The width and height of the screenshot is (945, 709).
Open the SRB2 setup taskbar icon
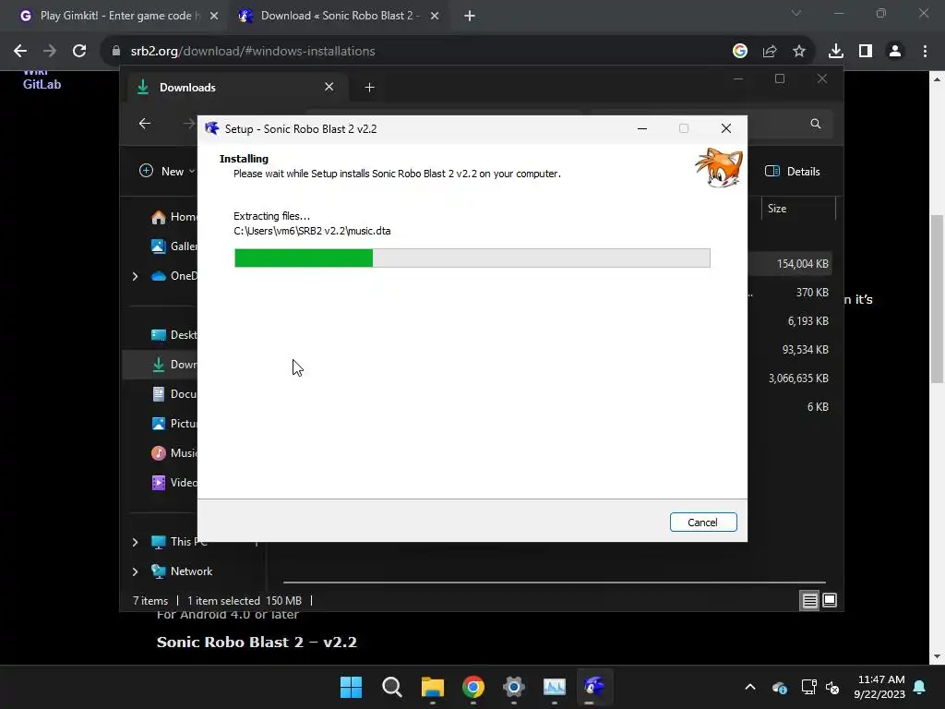pyautogui.click(x=594, y=687)
